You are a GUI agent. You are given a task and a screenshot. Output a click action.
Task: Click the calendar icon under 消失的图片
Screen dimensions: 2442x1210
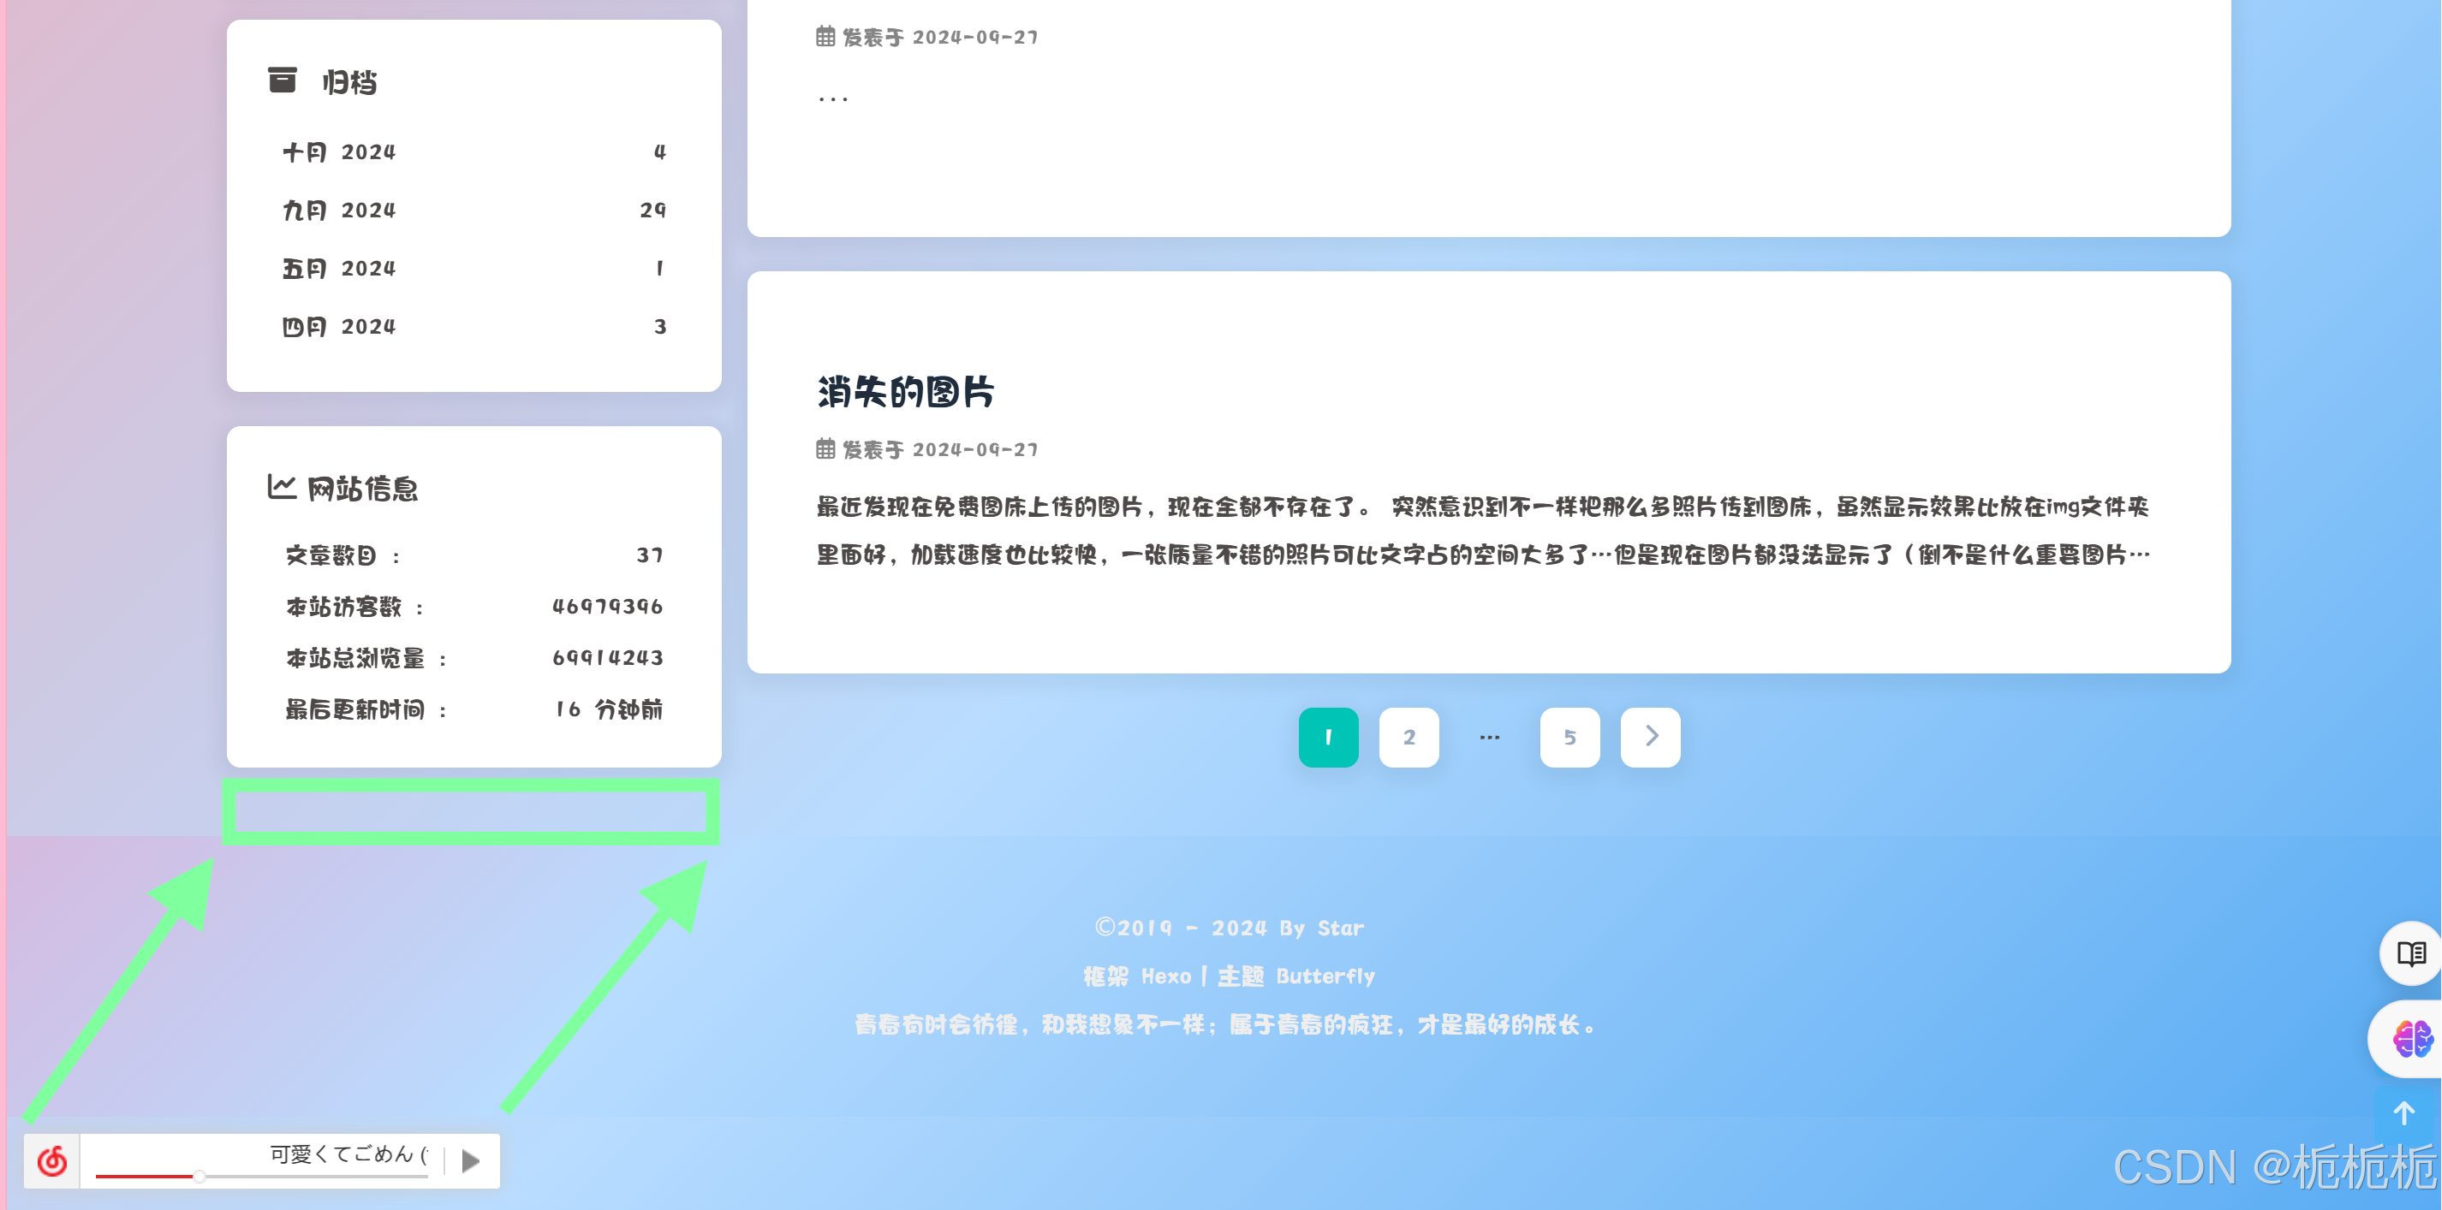tap(825, 449)
